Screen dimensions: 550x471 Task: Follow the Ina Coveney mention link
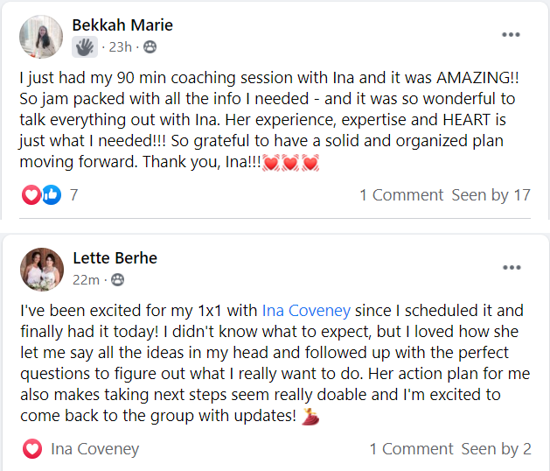pyautogui.click(x=306, y=310)
